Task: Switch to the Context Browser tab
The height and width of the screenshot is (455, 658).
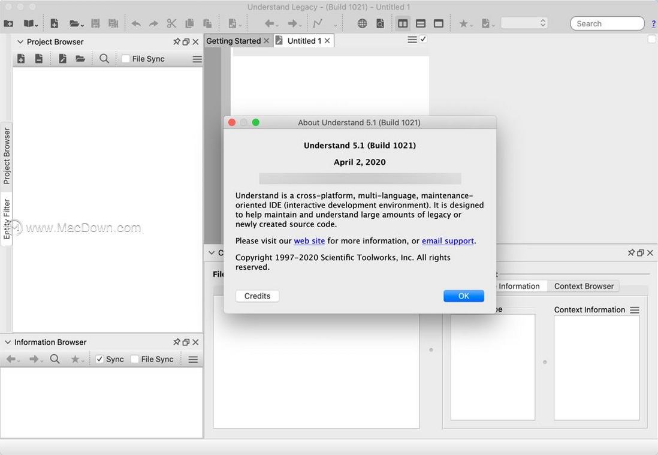Action: [584, 287]
